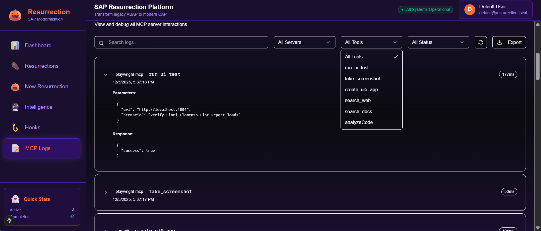
Task: Click the "success": true response line
Action: click(138, 150)
